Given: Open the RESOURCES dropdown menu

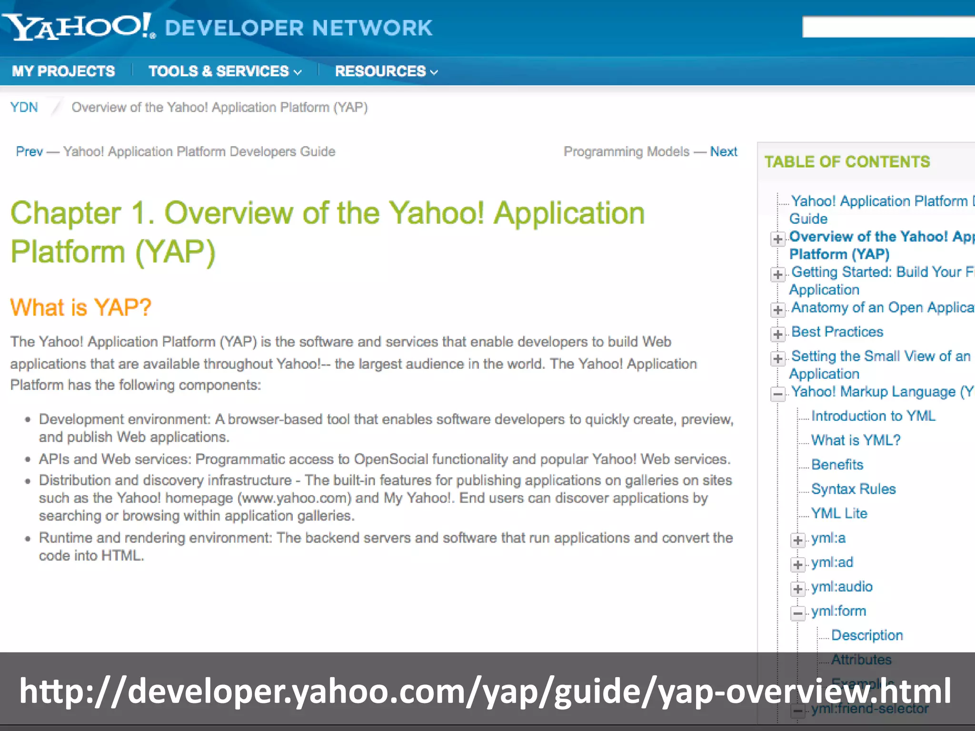Looking at the screenshot, I should tap(386, 71).
